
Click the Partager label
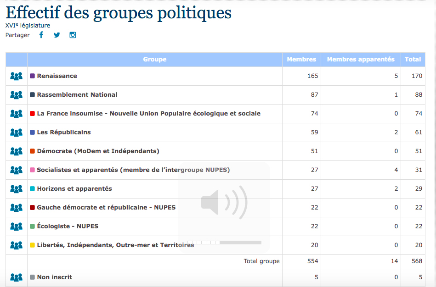point(17,35)
